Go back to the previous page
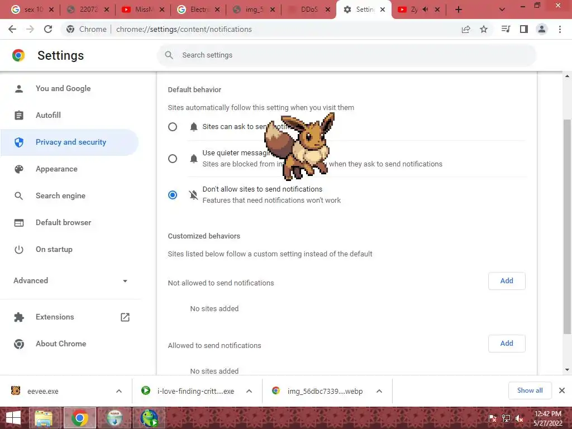This screenshot has height=429, width=572. click(x=12, y=29)
